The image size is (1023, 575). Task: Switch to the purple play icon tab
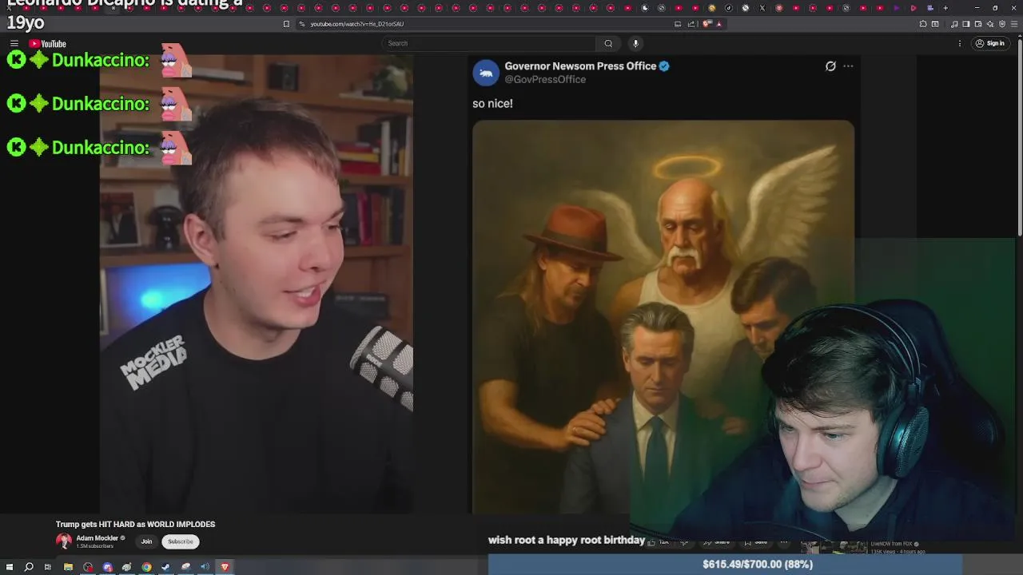click(897, 8)
